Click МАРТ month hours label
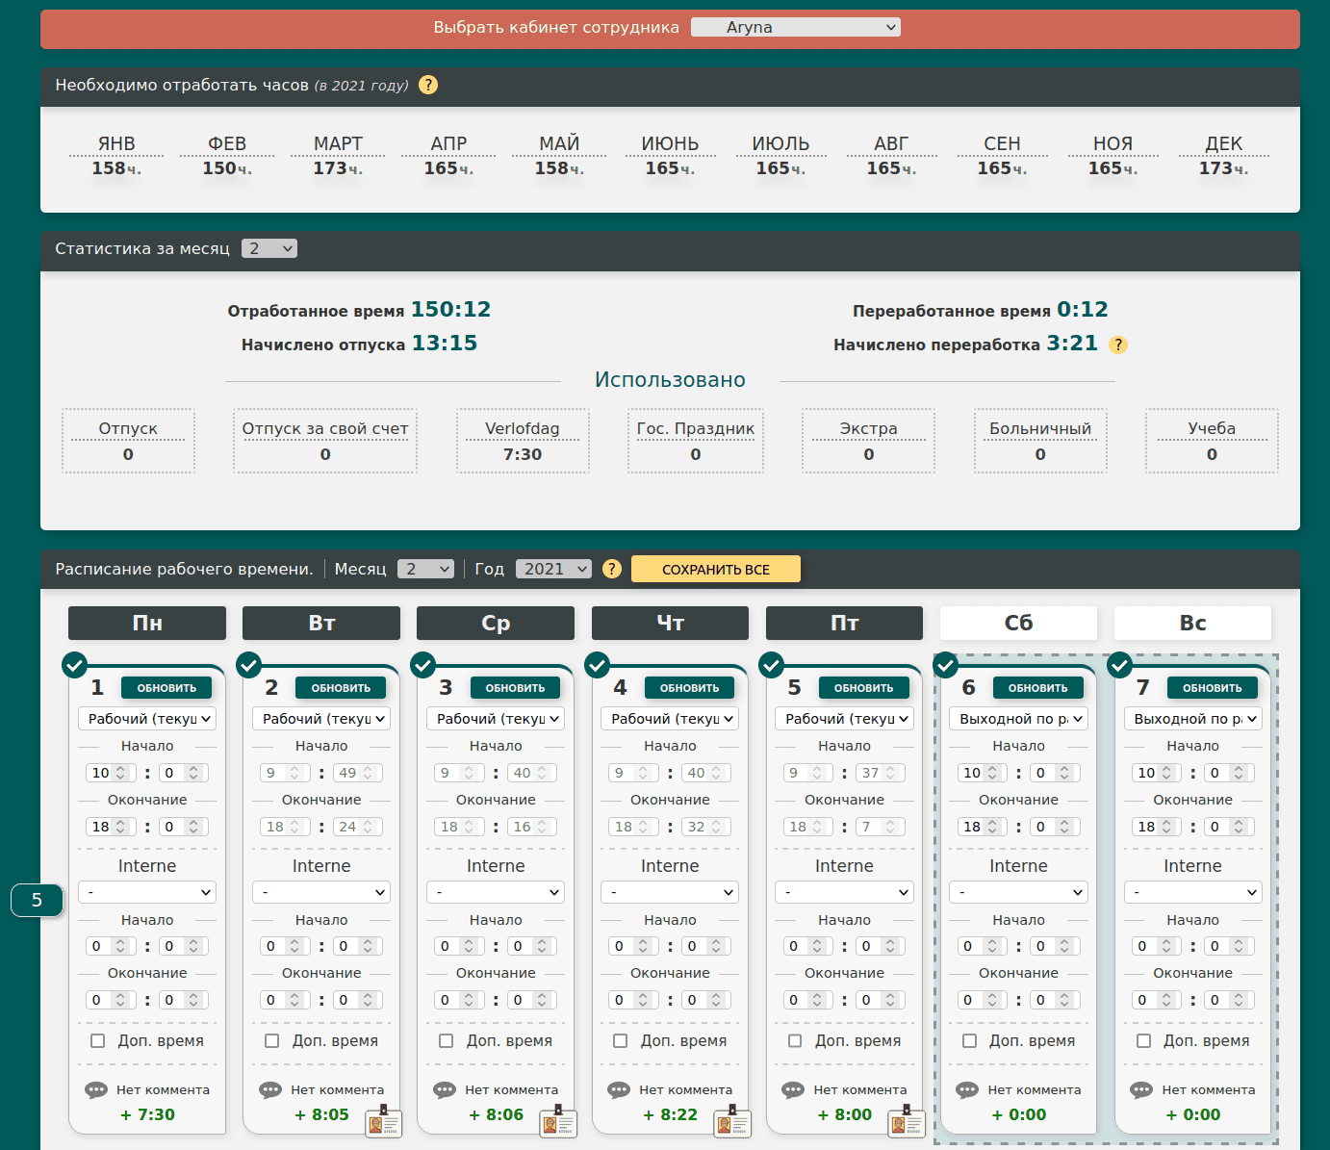 tap(338, 155)
